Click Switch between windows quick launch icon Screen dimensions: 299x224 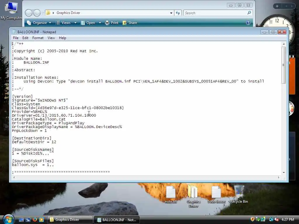point(28,220)
